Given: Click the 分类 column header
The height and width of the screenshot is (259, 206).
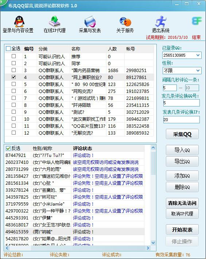Looking at the screenshot, I should (43, 49).
